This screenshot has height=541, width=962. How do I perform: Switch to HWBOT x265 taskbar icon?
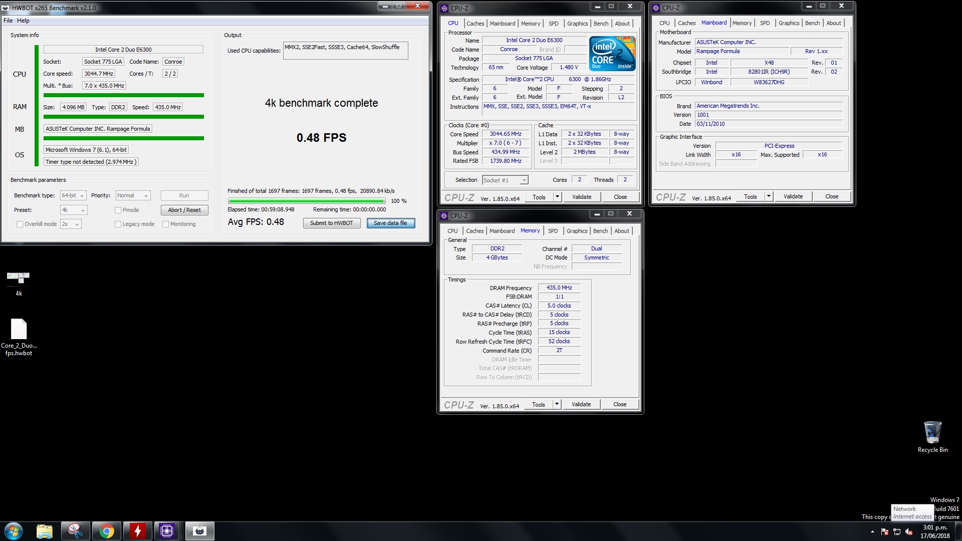pyautogui.click(x=199, y=531)
